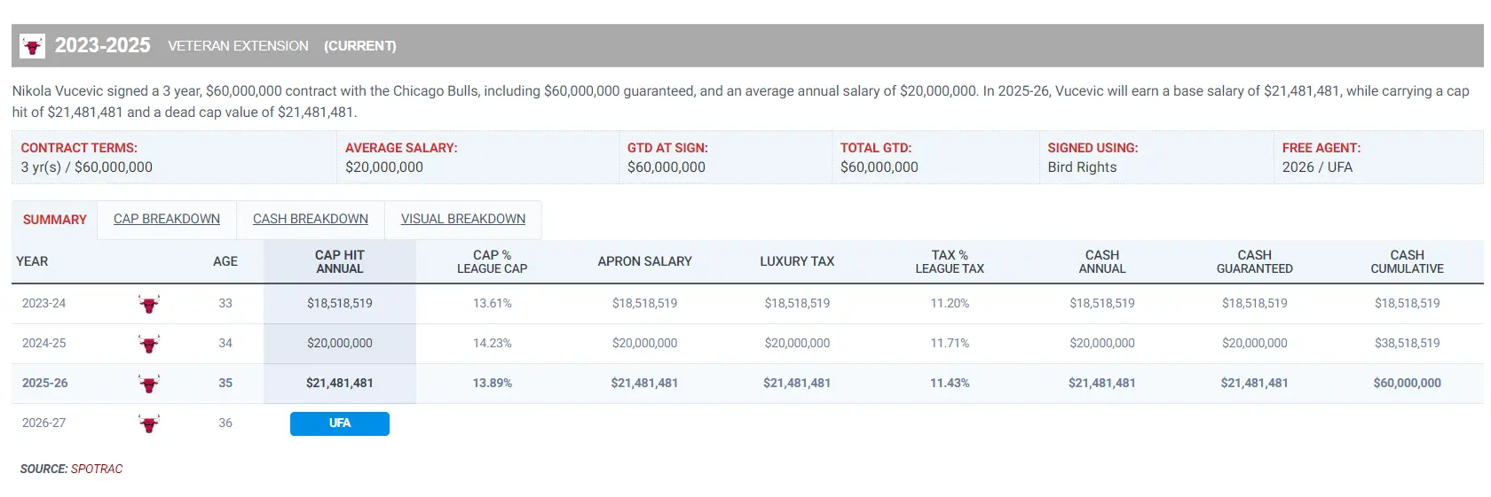Click the Cap % League Cap column header
Viewport: 1491px width, 497px height.
(493, 261)
